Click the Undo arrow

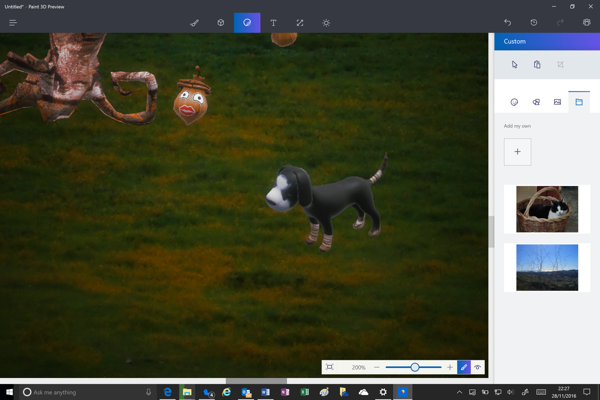tap(507, 22)
